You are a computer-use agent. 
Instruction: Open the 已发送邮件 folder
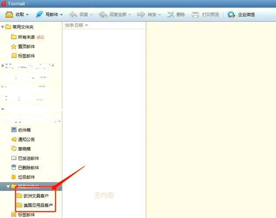pyautogui.click(x=28, y=158)
